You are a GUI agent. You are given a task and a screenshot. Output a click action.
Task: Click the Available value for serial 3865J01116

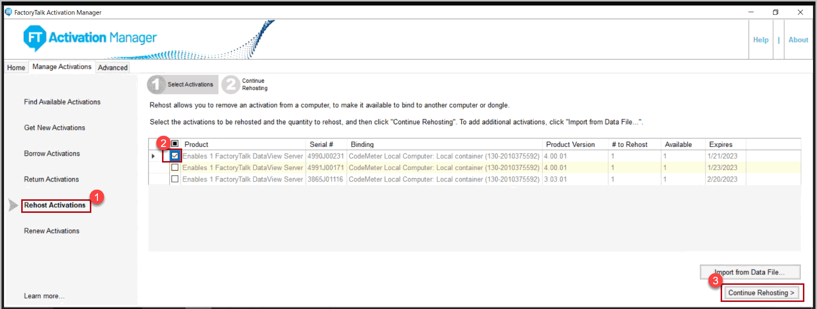click(683, 179)
